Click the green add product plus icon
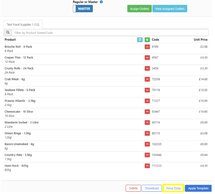Image resolution: width=215 pixels, height=194 pixels. coord(147,40)
